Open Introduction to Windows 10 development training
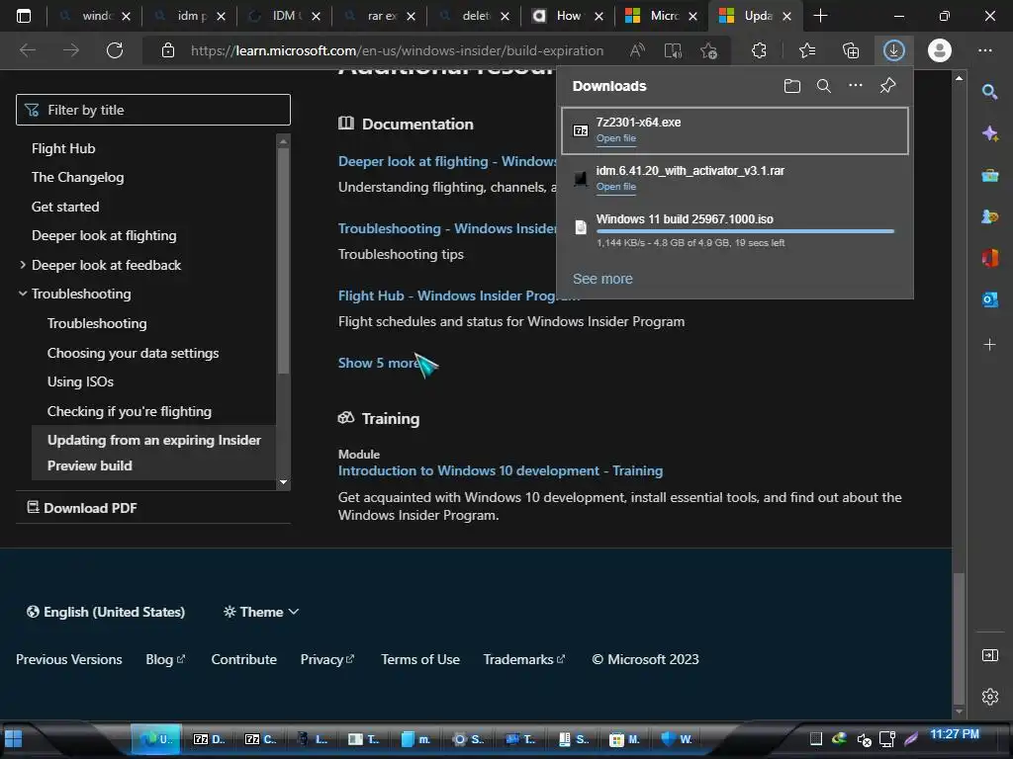 500,471
